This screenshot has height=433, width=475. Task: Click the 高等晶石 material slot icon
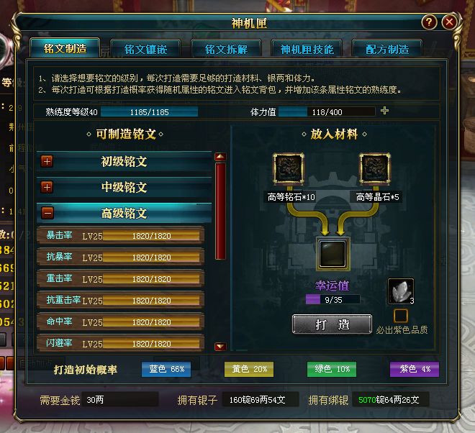point(375,168)
